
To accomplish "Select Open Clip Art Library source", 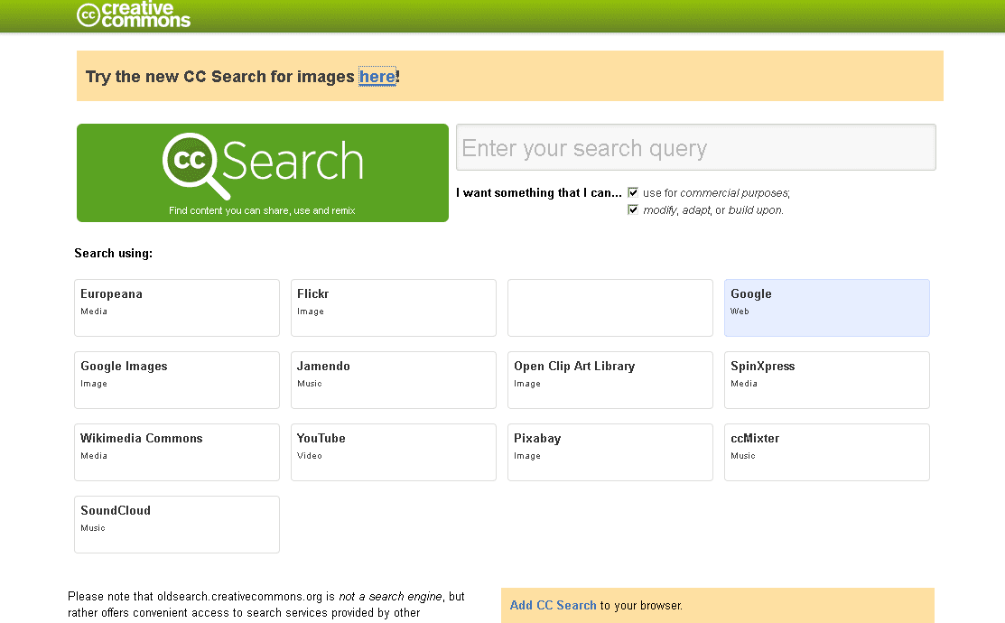I will coord(610,380).
